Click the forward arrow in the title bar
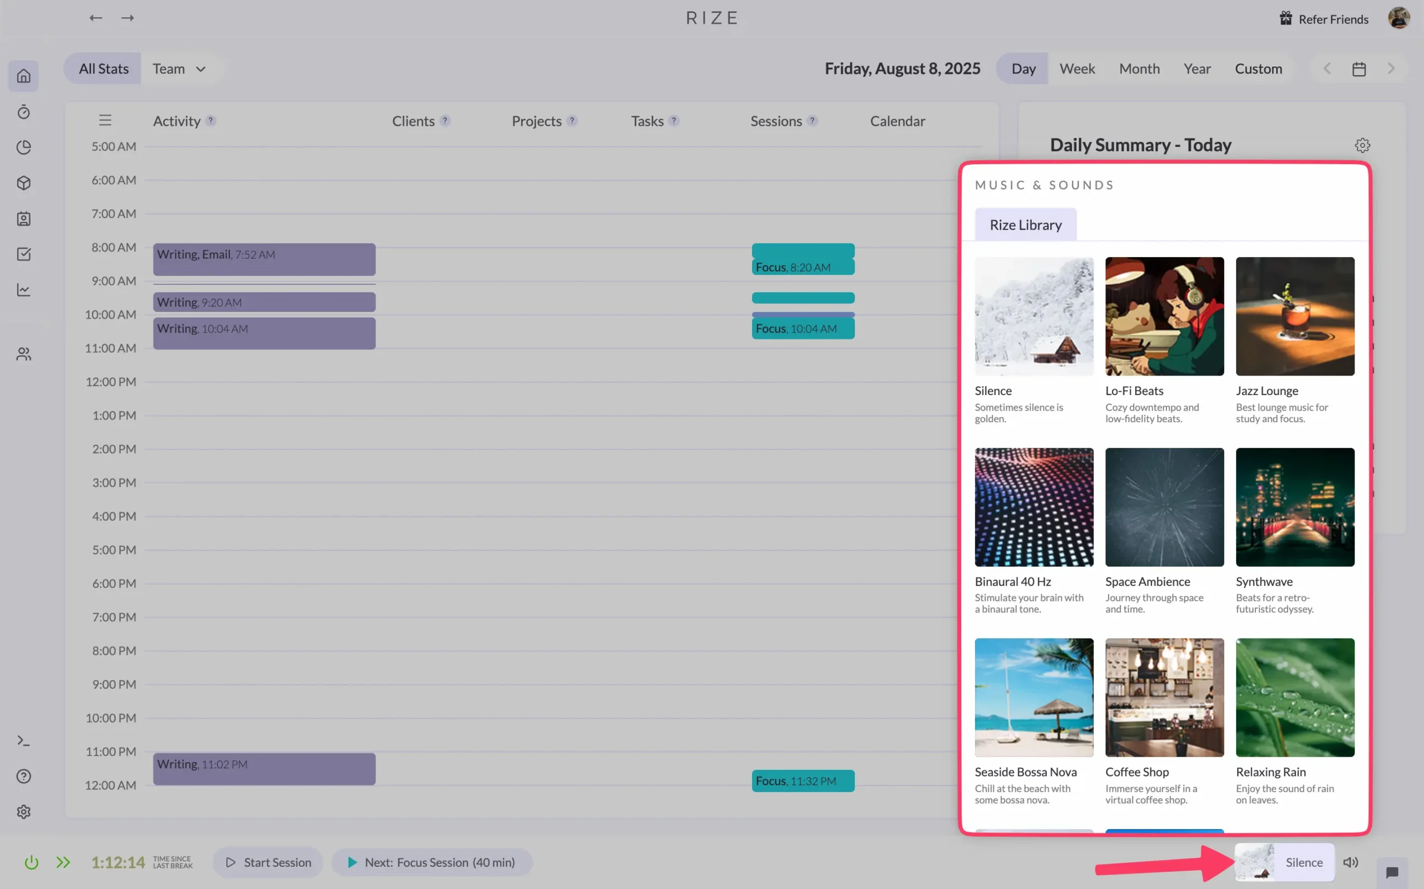This screenshot has width=1424, height=889. [x=127, y=18]
